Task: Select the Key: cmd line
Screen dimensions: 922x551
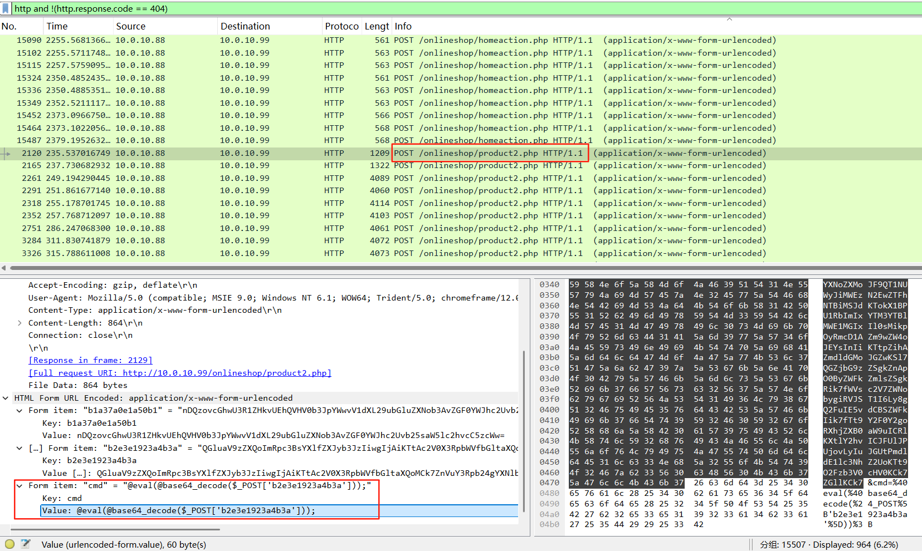Action: (62, 498)
